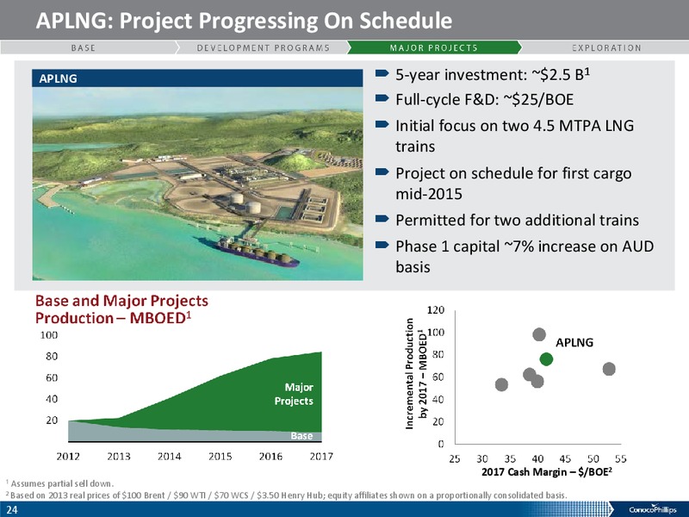
Task: Click the 'Full-cycle F&D: ~$25/BOE' bullet
Action: click(485, 100)
